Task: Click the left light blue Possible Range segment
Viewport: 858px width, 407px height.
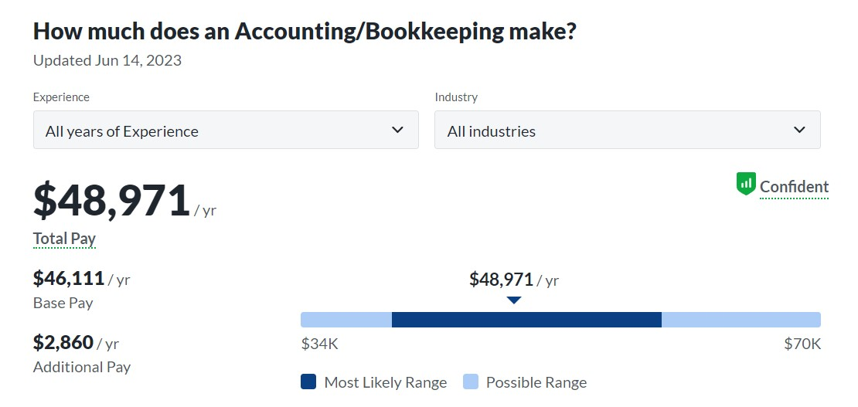Action: click(x=346, y=320)
